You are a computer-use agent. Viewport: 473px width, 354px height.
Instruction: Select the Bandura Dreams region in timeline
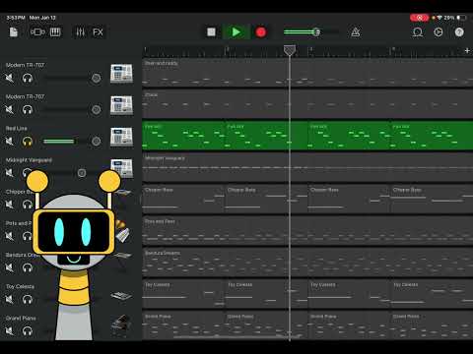point(307,263)
